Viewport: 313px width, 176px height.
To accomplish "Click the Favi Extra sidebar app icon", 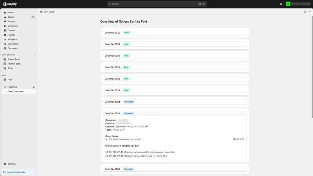I will click(5, 87).
